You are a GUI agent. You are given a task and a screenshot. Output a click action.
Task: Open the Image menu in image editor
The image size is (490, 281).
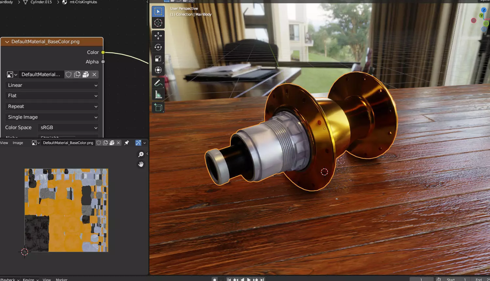(x=18, y=143)
